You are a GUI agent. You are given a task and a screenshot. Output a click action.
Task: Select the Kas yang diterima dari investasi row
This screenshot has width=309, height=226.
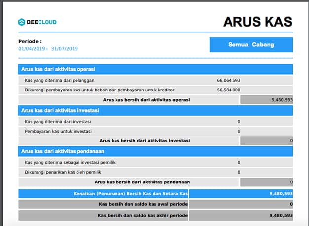click(x=58, y=121)
